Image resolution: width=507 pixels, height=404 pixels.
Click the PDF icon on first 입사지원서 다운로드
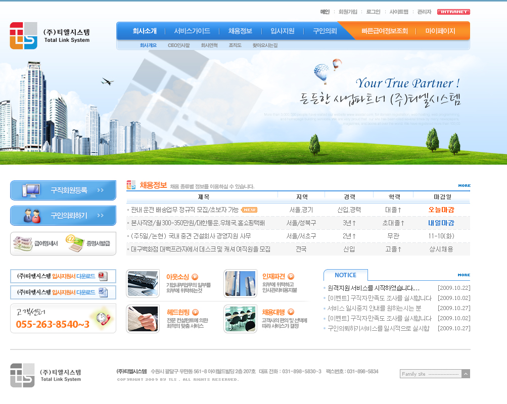click(103, 276)
